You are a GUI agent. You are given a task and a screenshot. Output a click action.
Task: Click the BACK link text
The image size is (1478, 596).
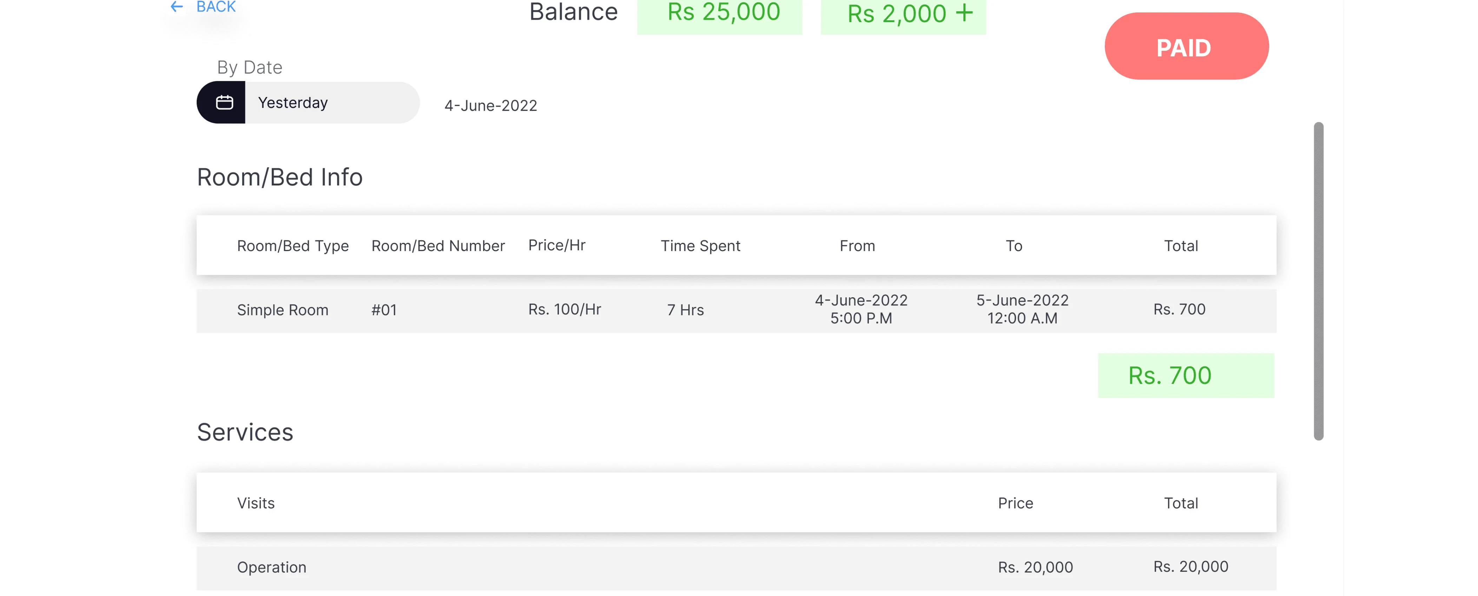[x=216, y=7]
